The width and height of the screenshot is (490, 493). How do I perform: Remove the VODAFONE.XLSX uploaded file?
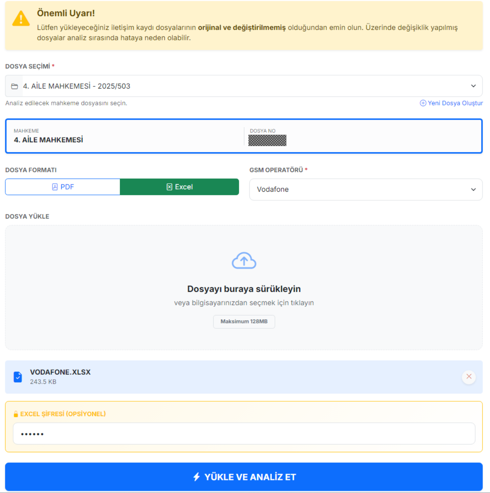click(469, 376)
